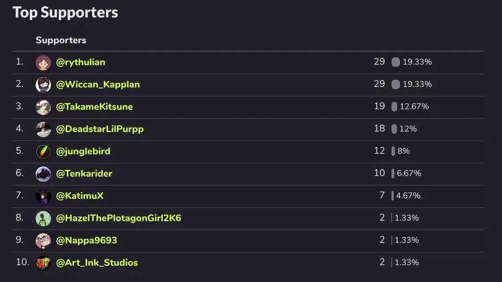Open the @rythulian profile link
The width and height of the screenshot is (502, 282).
(x=80, y=62)
